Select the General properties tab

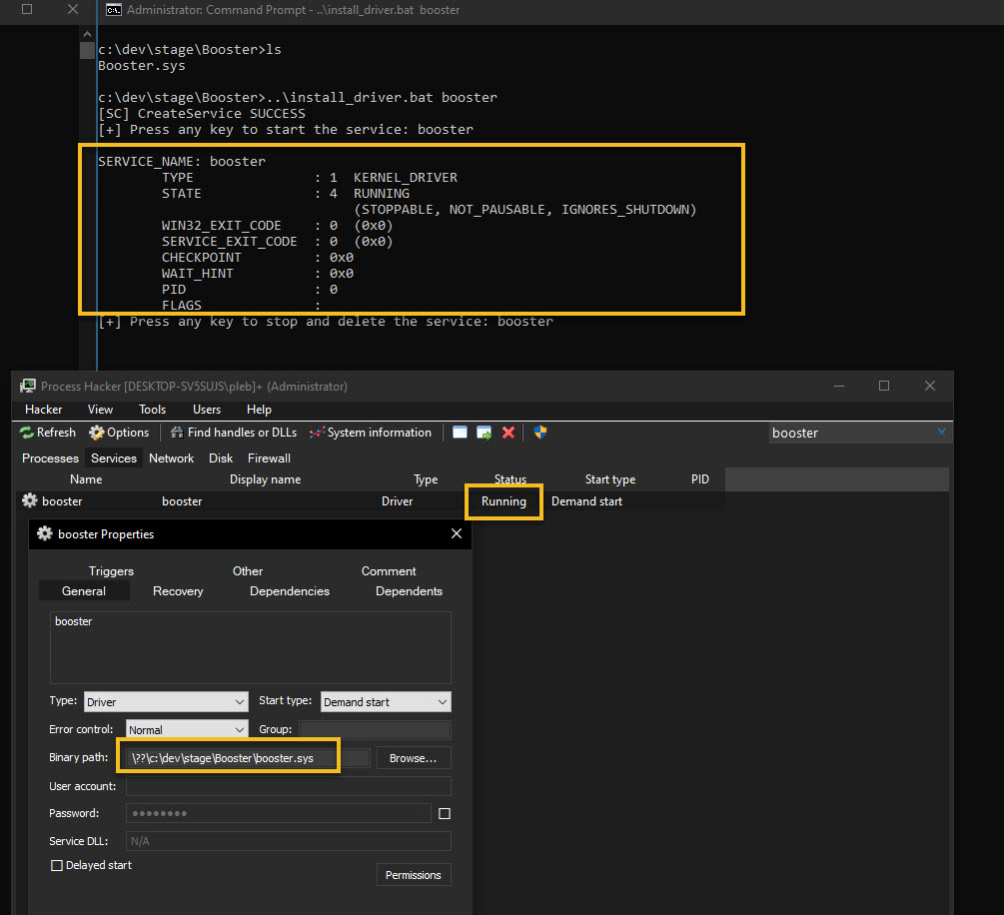click(x=84, y=591)
